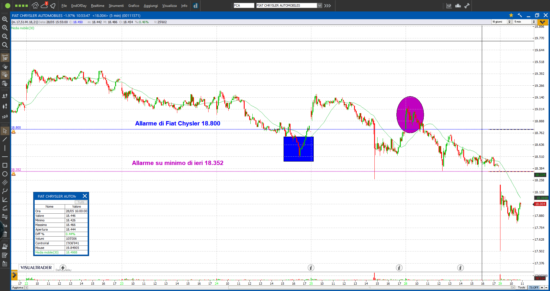Open the Strumenti menu

(x=116, y=6)
